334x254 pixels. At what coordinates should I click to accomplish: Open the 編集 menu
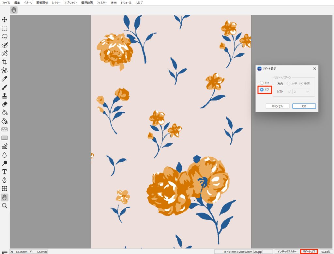tap(17, 3)
